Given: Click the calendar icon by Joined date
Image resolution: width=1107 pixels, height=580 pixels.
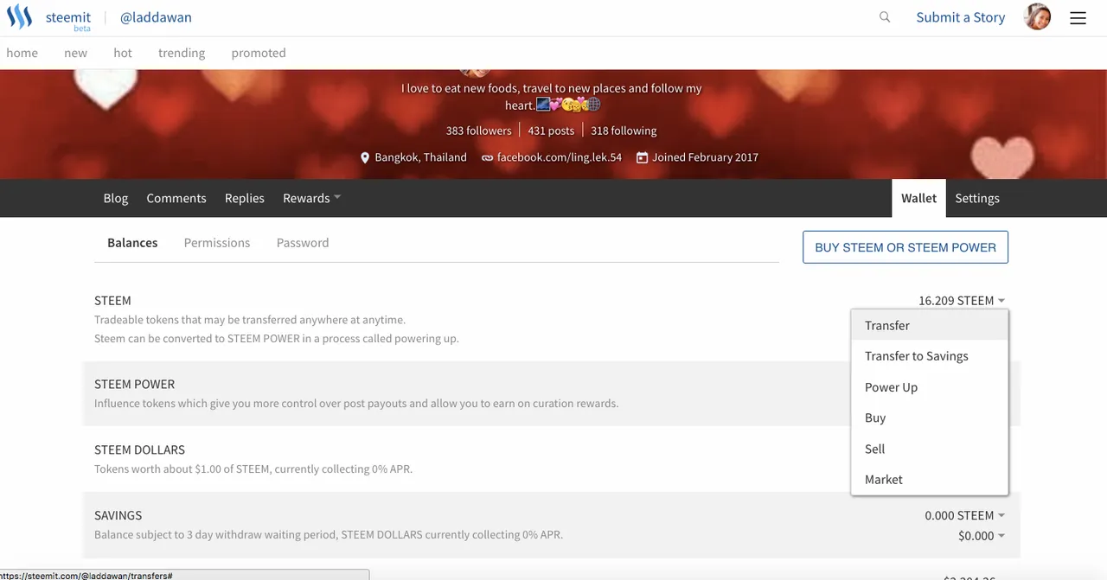Looking at the screenshot, I should [642, 157].
